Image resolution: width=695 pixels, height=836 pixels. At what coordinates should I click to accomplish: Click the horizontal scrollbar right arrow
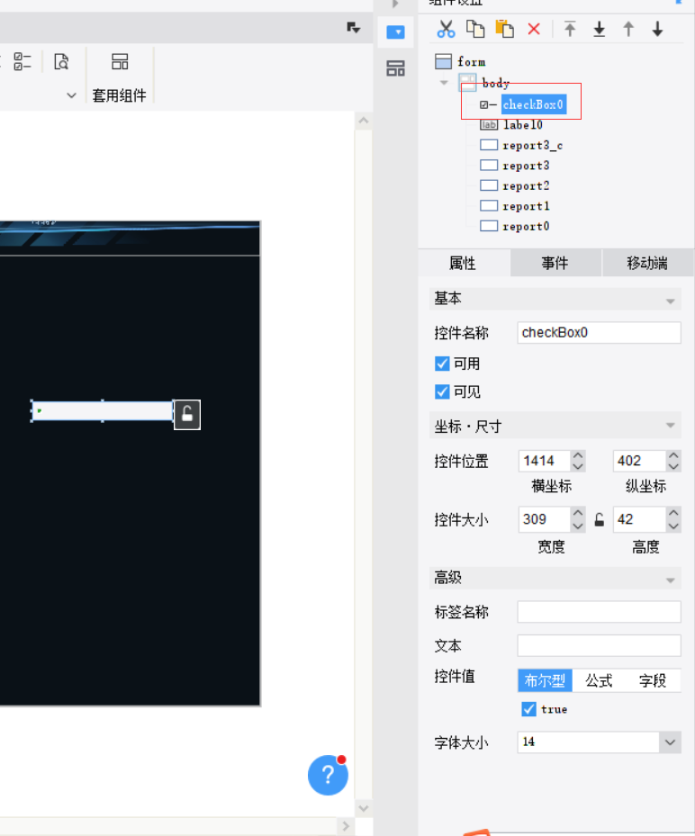point(346,826)
